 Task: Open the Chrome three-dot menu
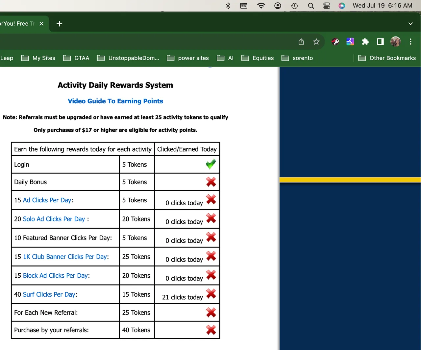410,42
